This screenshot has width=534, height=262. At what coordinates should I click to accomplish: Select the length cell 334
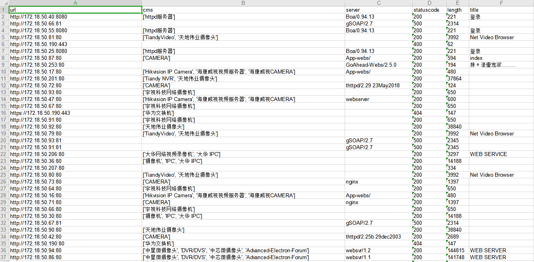(458, 168)
